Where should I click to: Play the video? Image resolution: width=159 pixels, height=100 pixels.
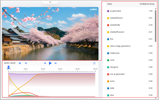[x=50, y=63]
